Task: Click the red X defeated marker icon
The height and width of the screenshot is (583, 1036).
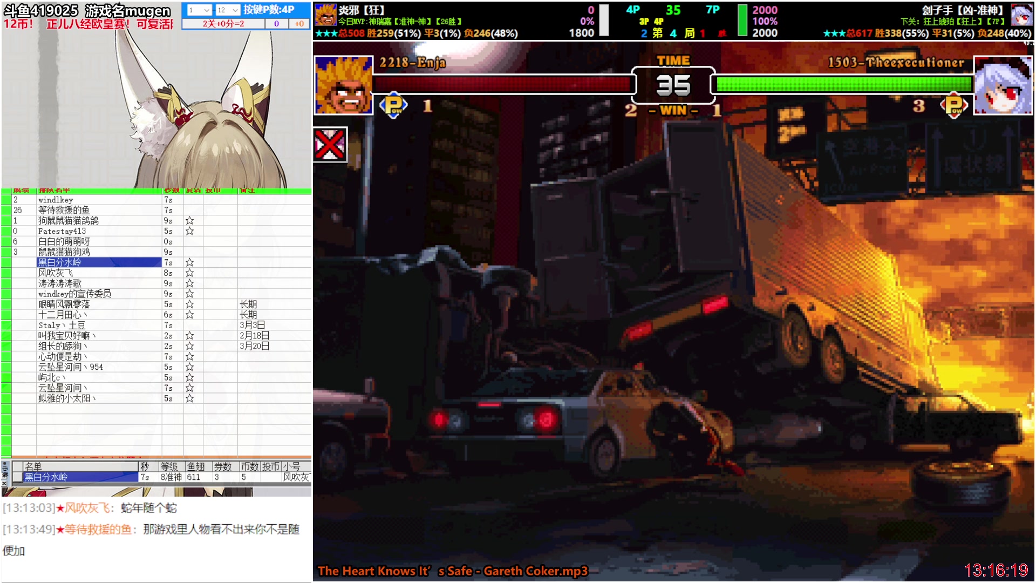Action: point(330,145)
